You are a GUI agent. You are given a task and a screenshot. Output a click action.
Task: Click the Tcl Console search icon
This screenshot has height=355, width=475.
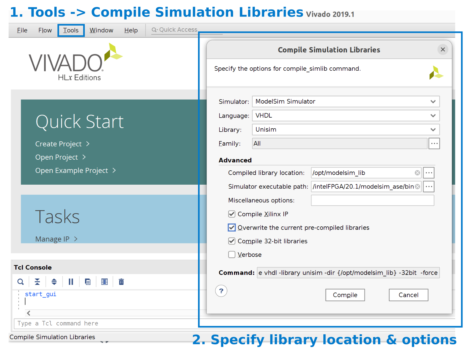(x=20, y=282)
